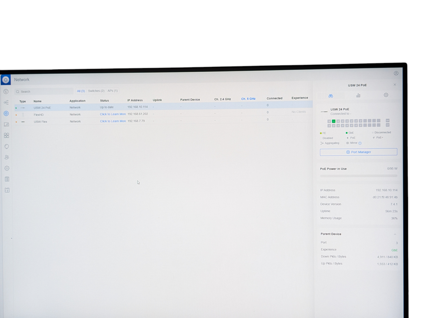Image resolution: width=422 pixels, height=318 pixels.
Task: Open the device settings gear tab
Action: (x=386, y=95)
